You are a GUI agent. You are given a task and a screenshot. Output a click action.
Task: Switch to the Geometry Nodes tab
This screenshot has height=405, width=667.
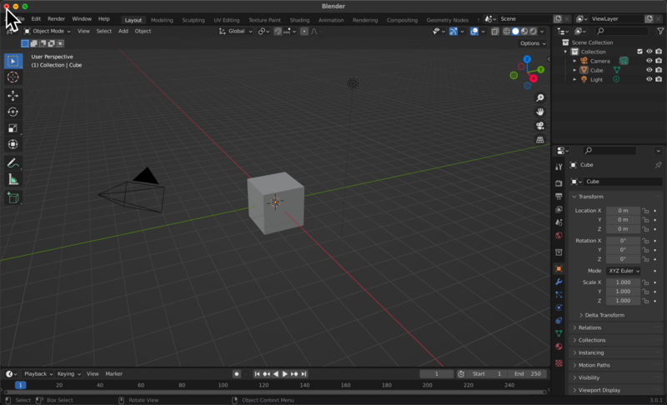coord(448,20)
